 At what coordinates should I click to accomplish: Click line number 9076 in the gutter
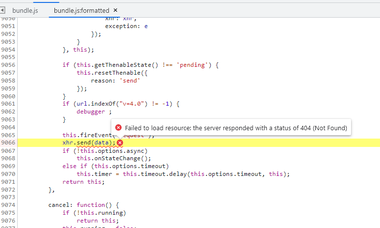coord(8,221)
